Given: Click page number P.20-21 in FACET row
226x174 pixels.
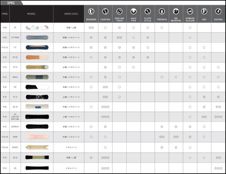Looking at the screenshot, I should 5,147.
